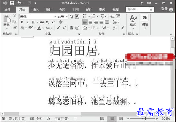Click the Multilevel List icon
The height and width of the screenshot is (122, 176).
click(102, 16)
